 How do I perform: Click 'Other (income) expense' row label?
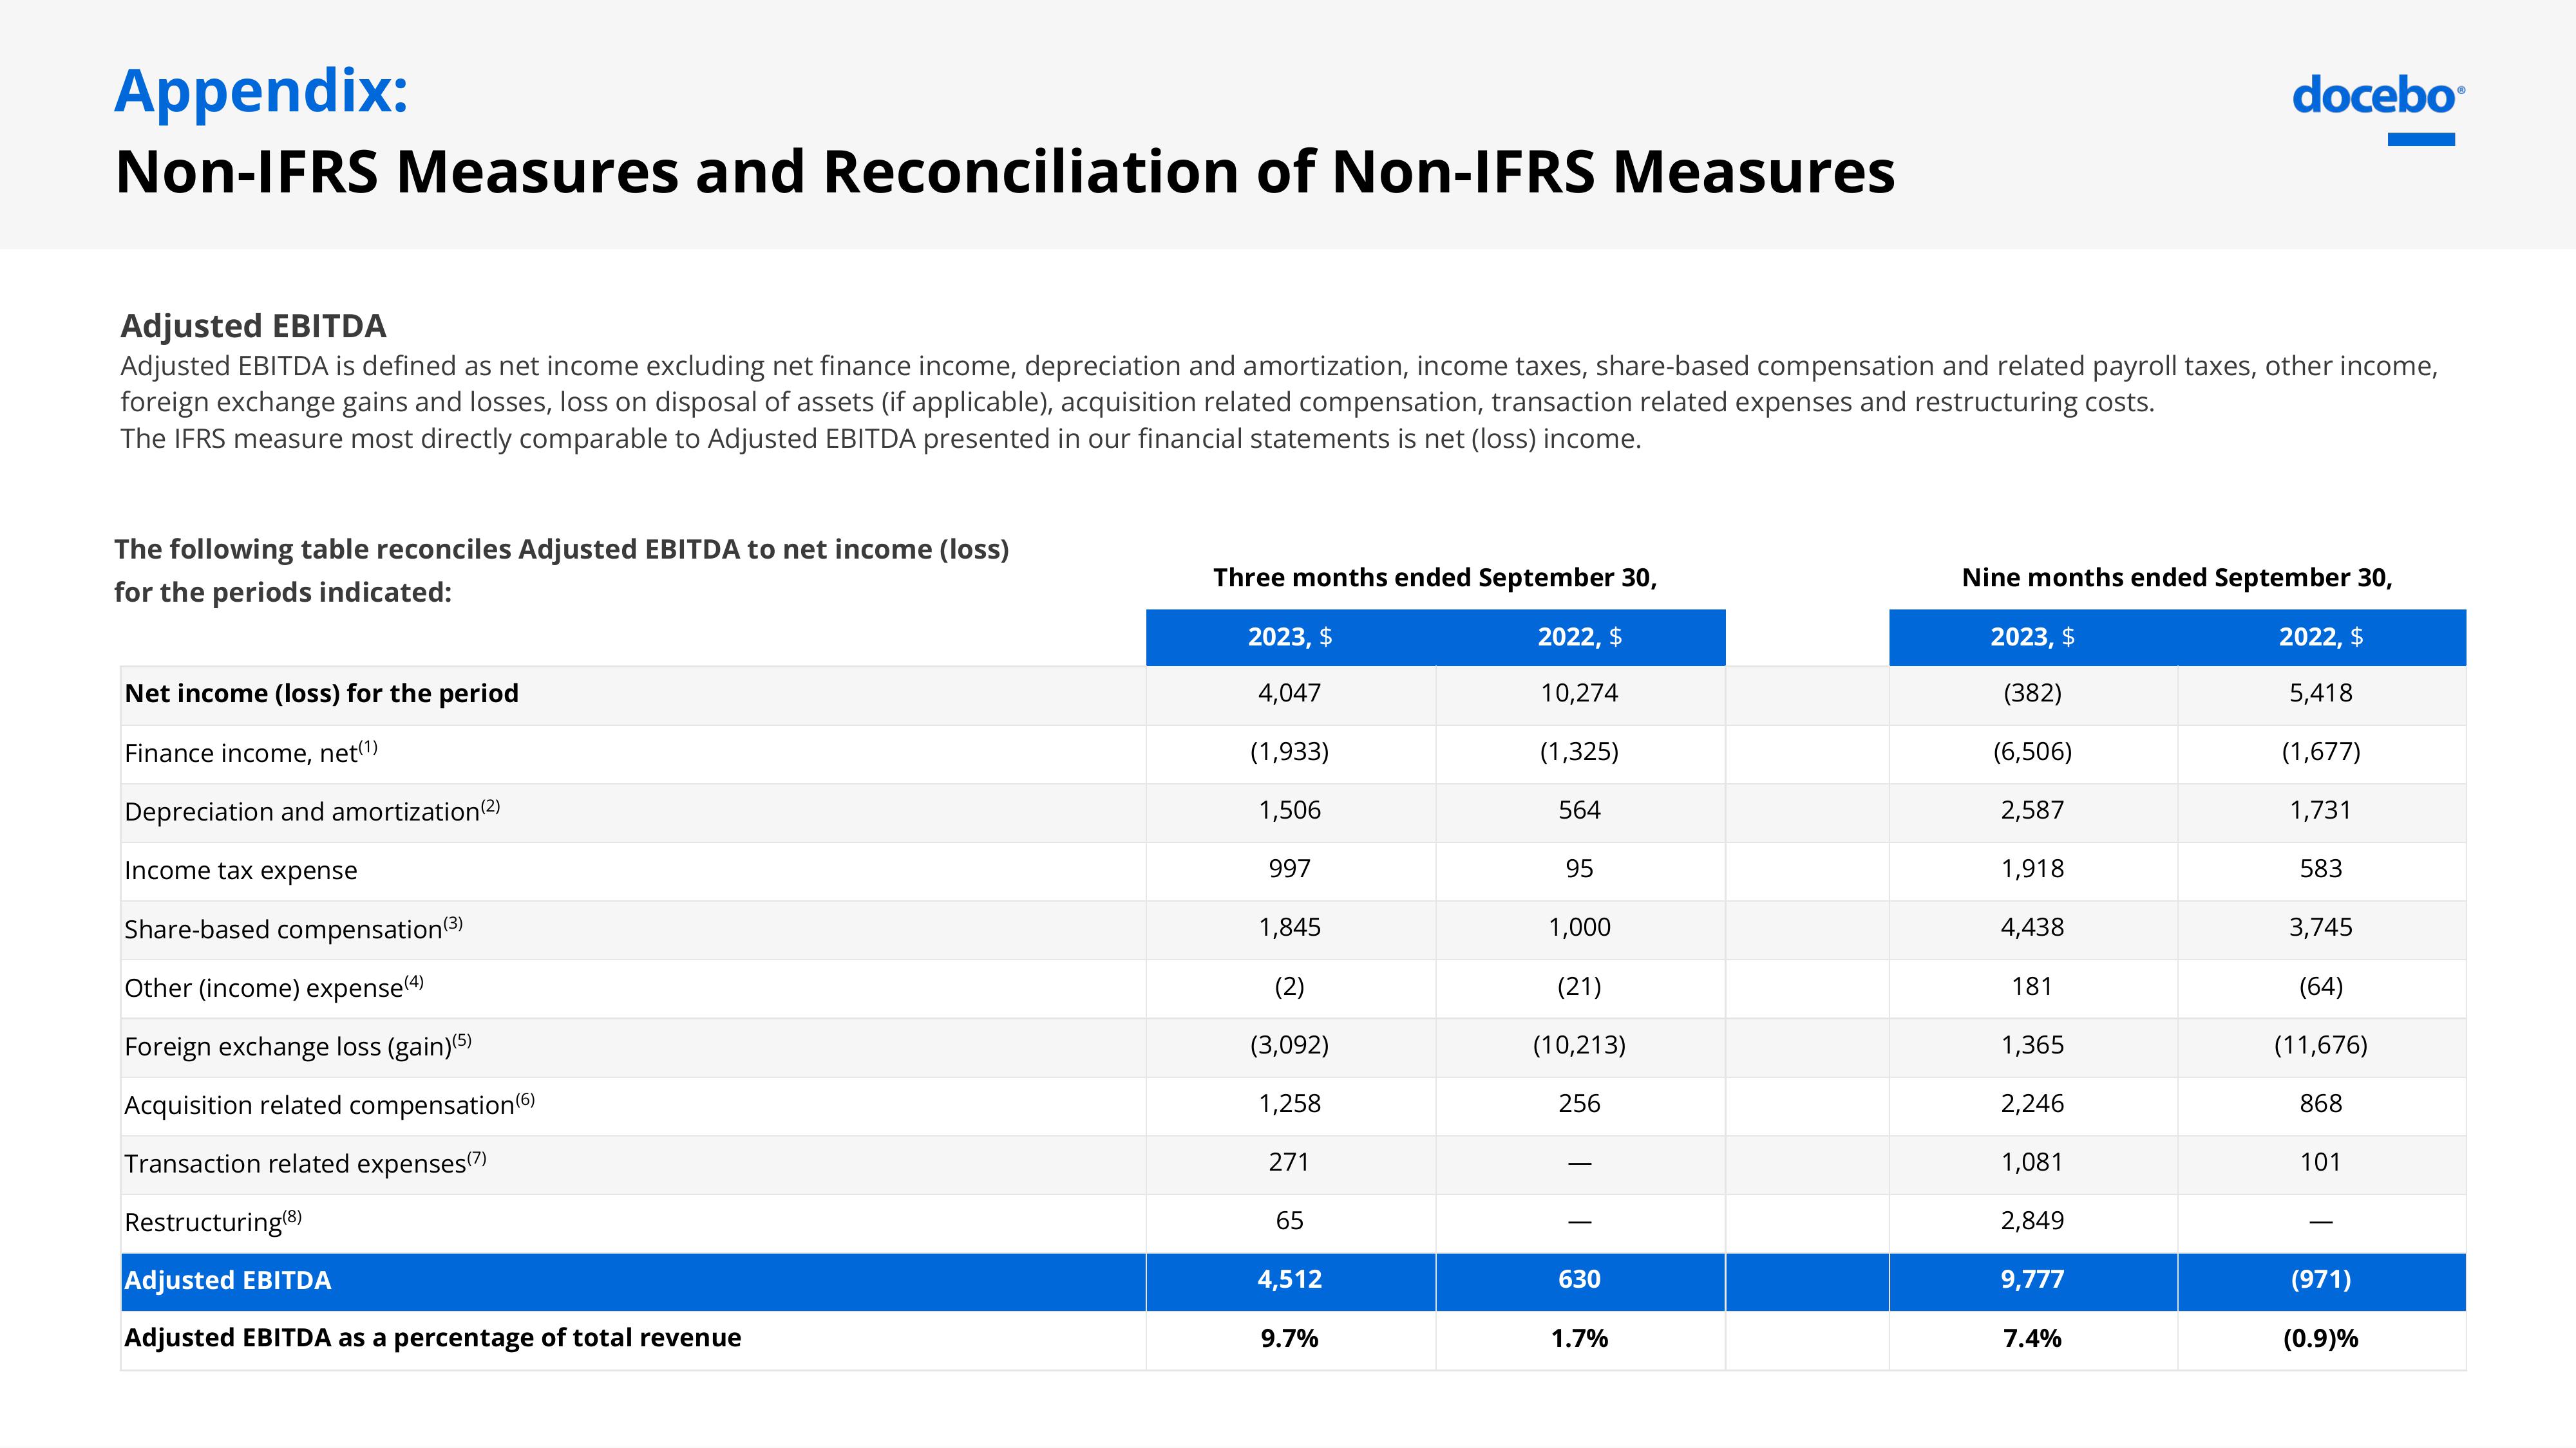274,987
